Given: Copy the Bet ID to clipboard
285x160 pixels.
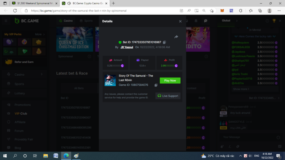Looking at the screenshot, I should coord(164,42).
